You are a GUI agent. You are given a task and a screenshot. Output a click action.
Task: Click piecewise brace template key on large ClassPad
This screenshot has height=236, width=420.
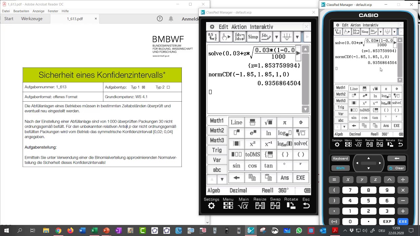pyautogui.click(x=268, y=154)
